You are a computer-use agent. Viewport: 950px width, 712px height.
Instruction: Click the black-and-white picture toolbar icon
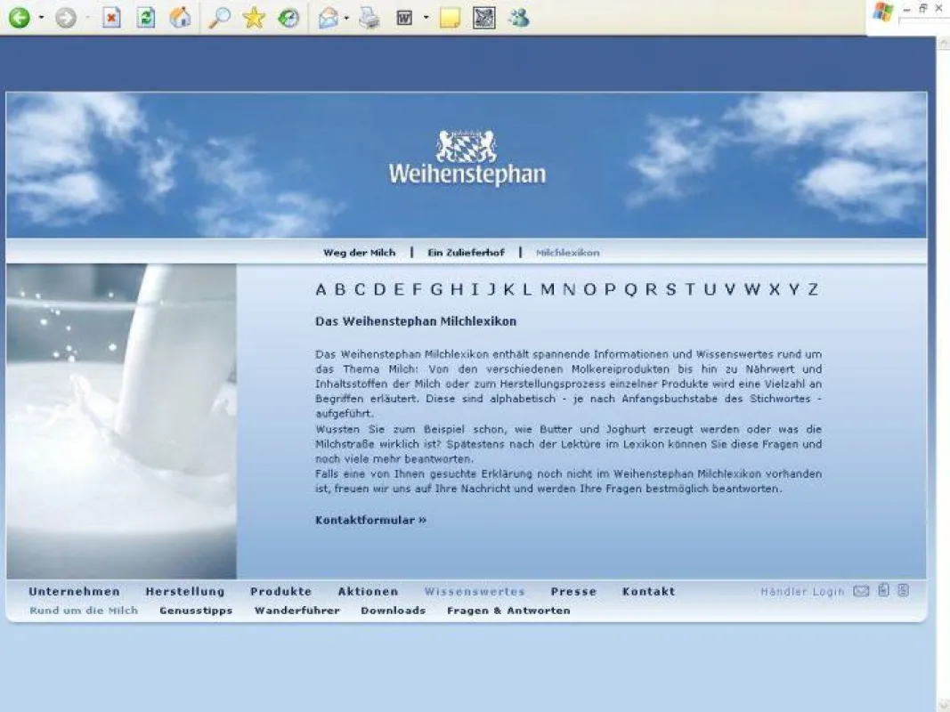[484, 18]
